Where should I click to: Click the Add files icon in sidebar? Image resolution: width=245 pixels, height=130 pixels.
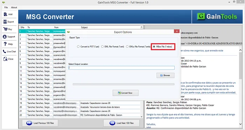tap(6, 14)
